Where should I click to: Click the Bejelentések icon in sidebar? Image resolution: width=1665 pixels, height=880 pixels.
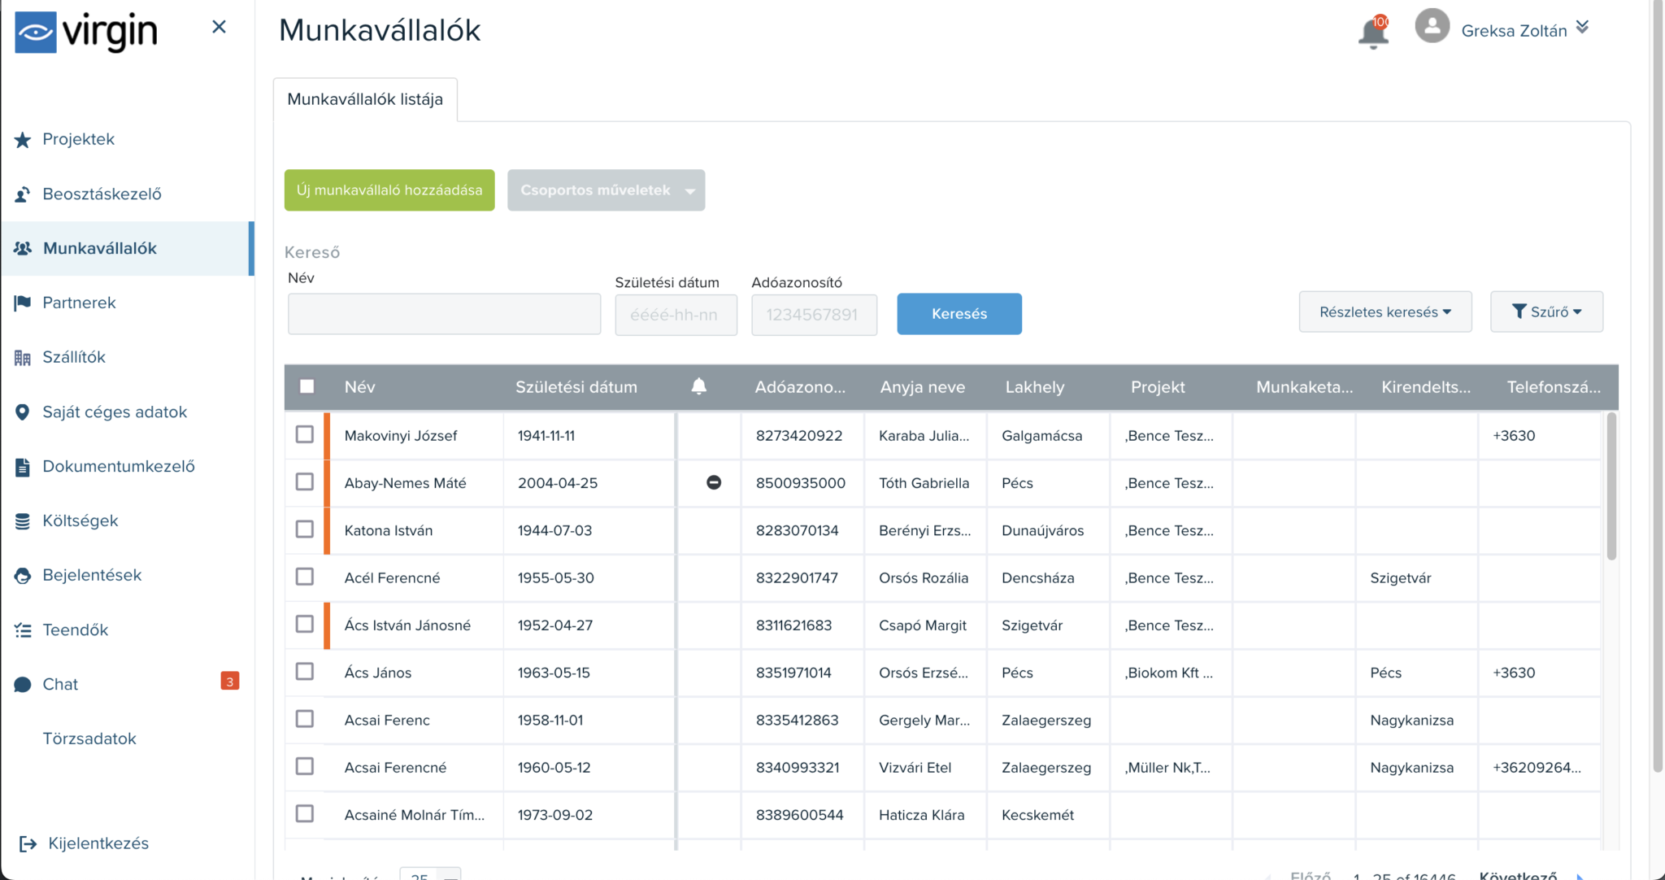tap(23, 576)
